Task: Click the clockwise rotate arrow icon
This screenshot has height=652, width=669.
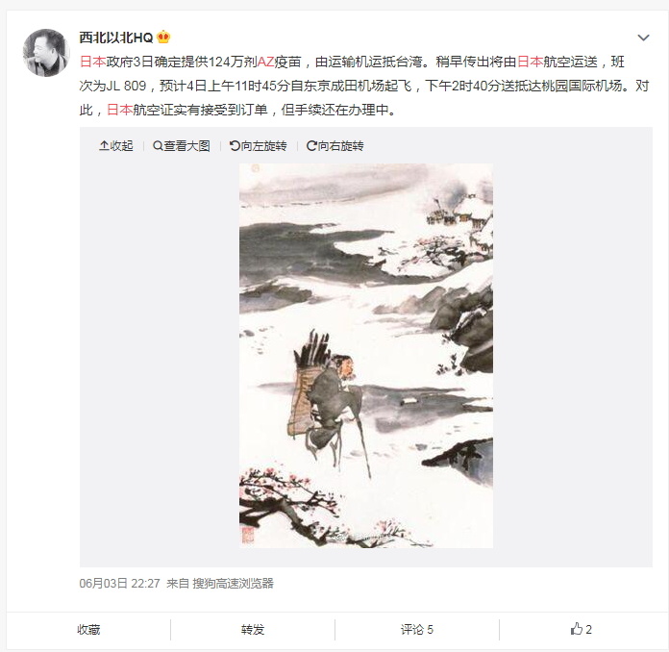Action: coord(311,146)
